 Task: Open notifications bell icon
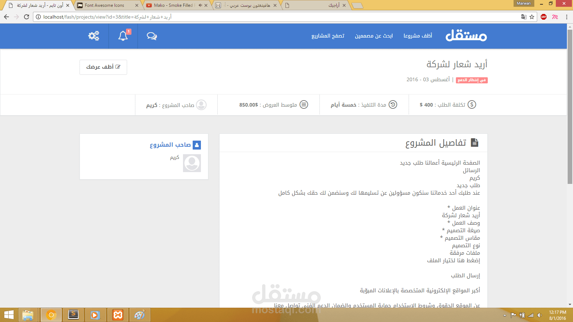[123, 36]
